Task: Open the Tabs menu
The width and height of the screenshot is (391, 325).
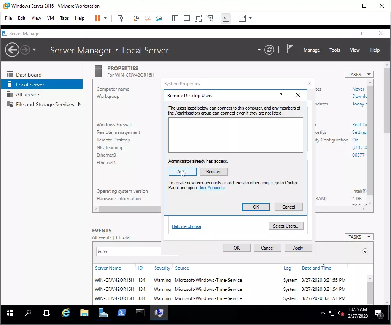Action: point(64,18)
